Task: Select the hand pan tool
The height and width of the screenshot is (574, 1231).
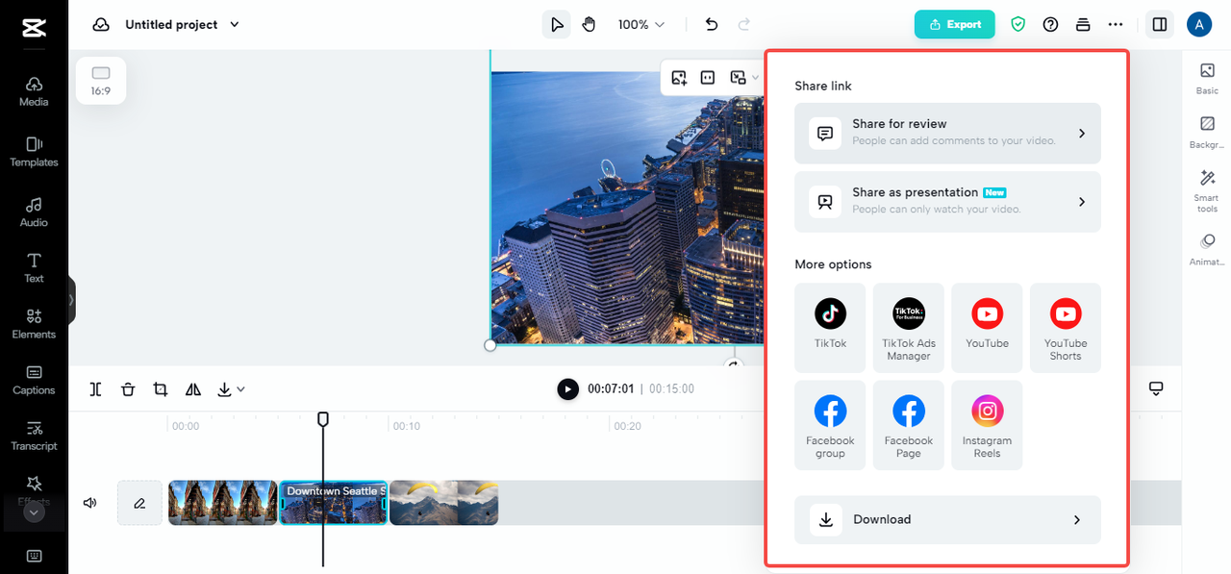Action: [589, 24]
